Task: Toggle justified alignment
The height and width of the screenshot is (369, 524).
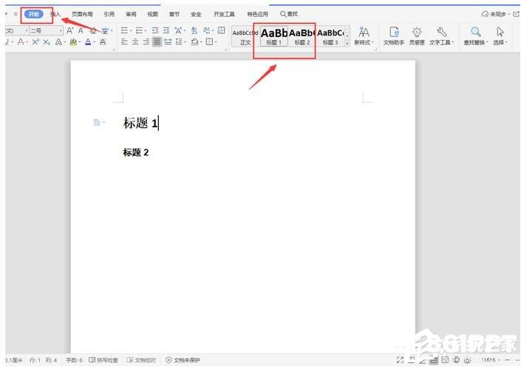Action: tap(157, 41)
